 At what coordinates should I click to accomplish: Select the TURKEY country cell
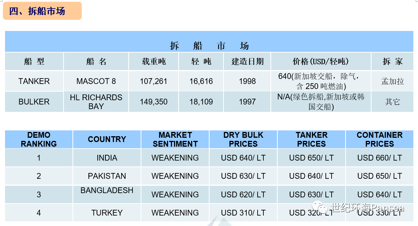[x=107, y=213]
